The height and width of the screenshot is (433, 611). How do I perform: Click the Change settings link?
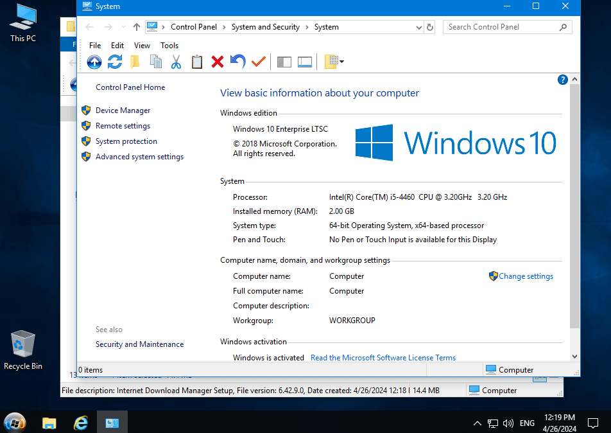point(526,276)
